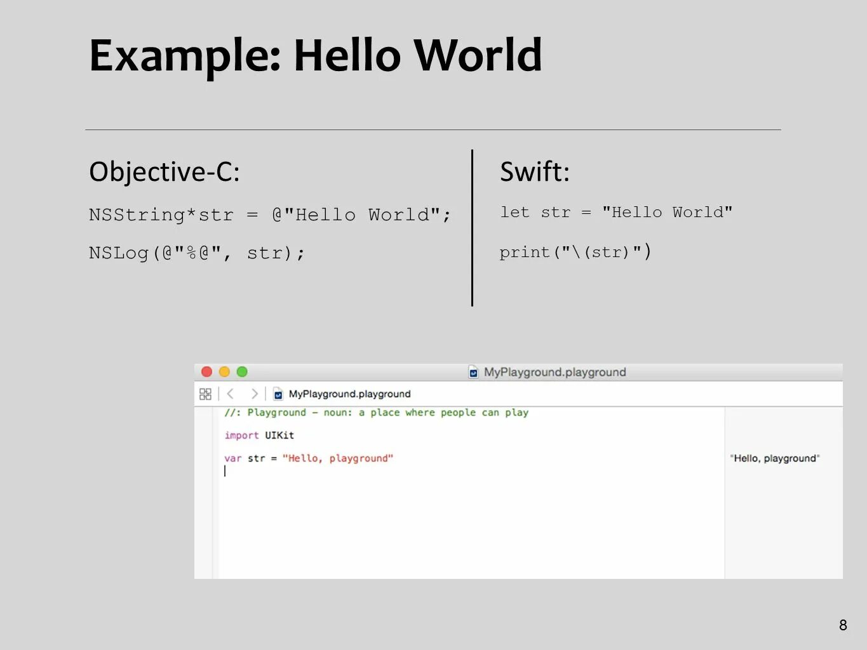
Task: Click the Swift let str code line
Action: [616, 212]
